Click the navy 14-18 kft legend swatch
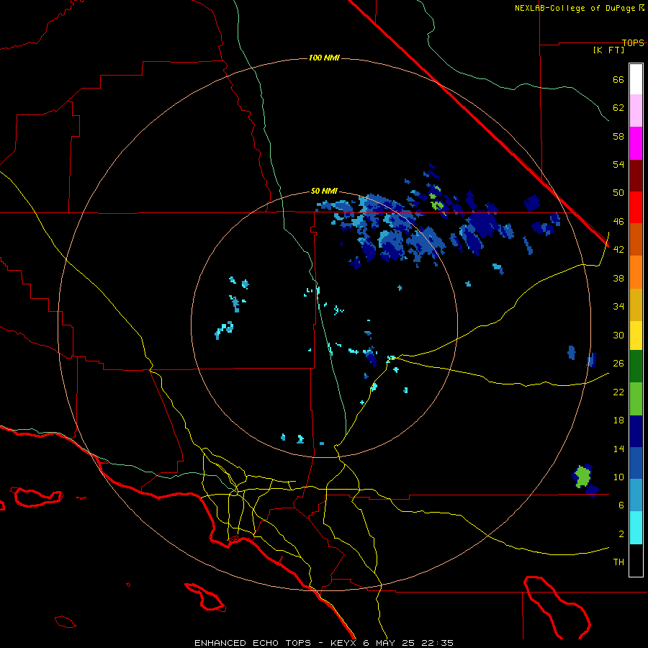The width and height of the screenshot is (648, 648). tap(636, 431)
